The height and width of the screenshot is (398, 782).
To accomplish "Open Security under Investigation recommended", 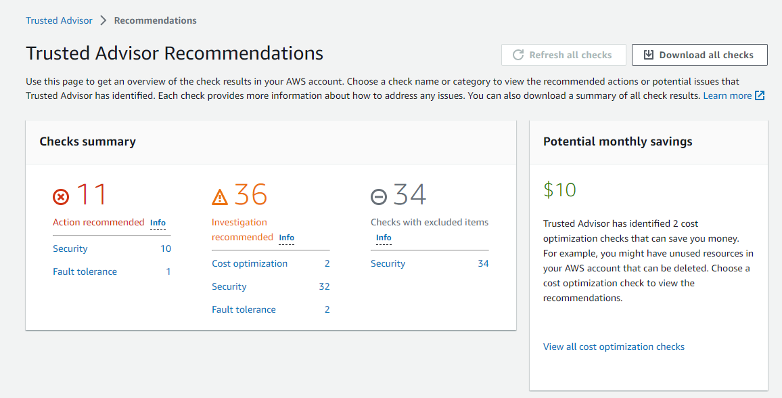I will 229,286.
